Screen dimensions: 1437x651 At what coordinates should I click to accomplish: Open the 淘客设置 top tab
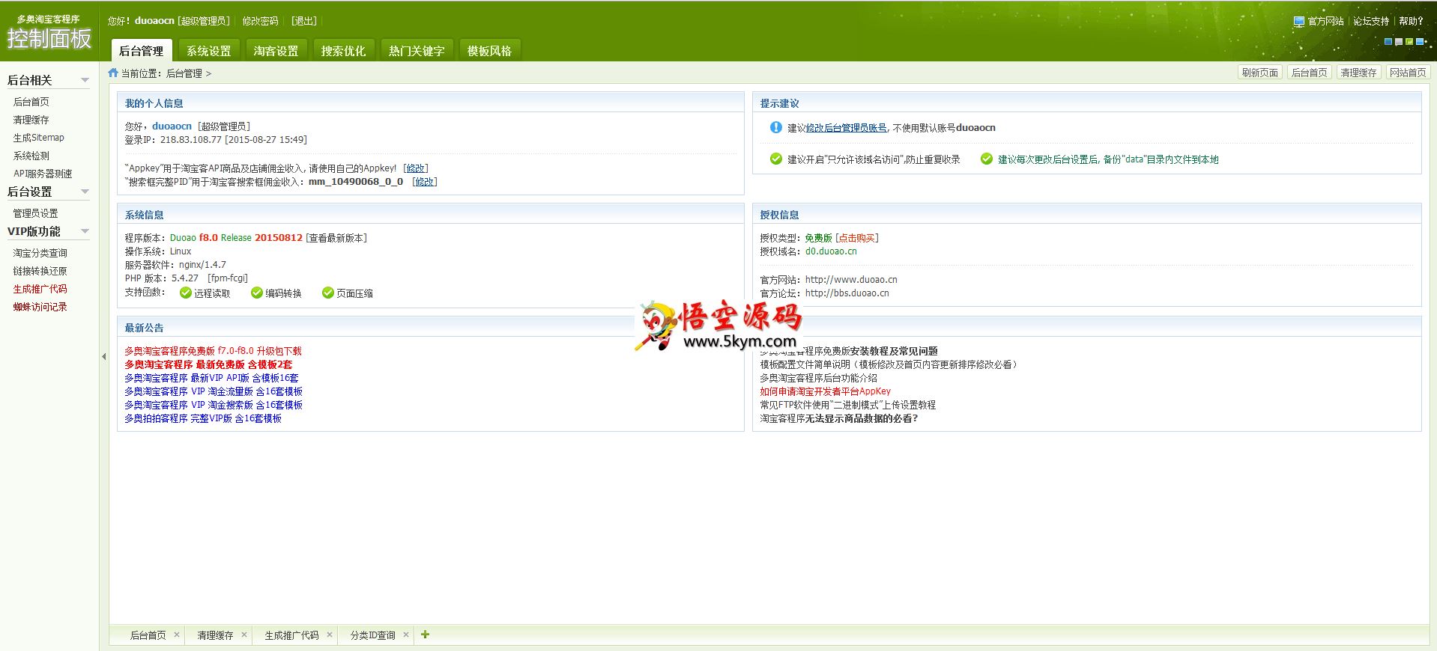(276, 50)
